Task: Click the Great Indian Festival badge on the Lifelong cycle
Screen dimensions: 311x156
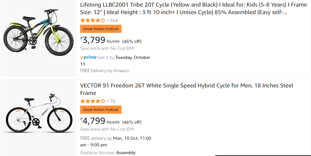Action: point(101,29)
